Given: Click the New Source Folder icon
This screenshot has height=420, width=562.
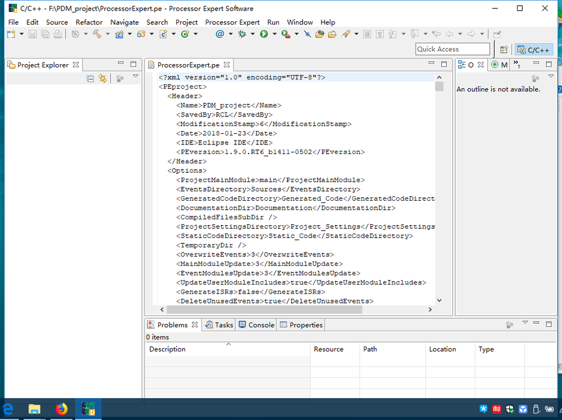Looking at the screenshot, I should (x=141, y=34).
